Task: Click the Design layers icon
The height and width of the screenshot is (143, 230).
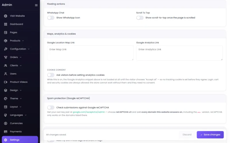Action: pyautogui.click(x=5, y=90)
